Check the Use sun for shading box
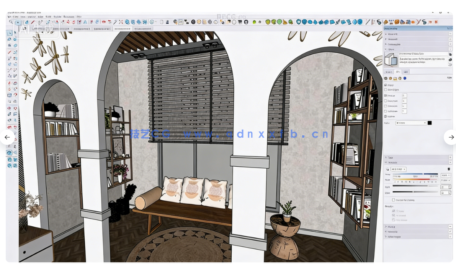Viewport: 456px width, 268px height. [x=393, y=200]
